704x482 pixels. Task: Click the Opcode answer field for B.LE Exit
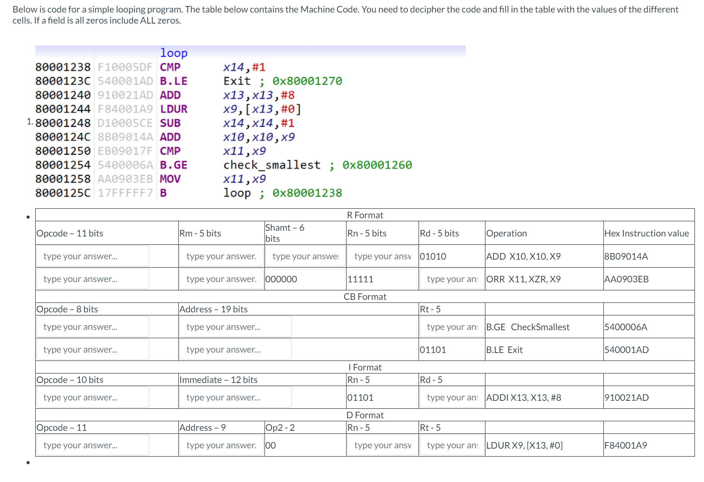point(92,349)
